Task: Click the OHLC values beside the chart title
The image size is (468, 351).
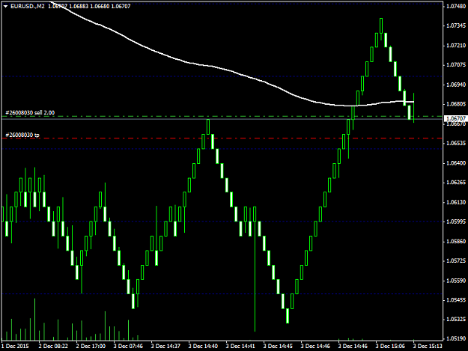Action: 90,6
